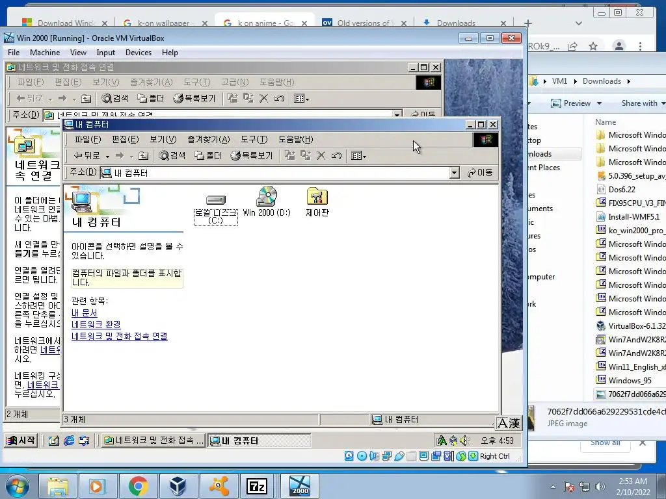Open 편집(E) menu in 내 컴퓨터
The width and height of the screenshot is (666, 499).
tap(126, 139)
